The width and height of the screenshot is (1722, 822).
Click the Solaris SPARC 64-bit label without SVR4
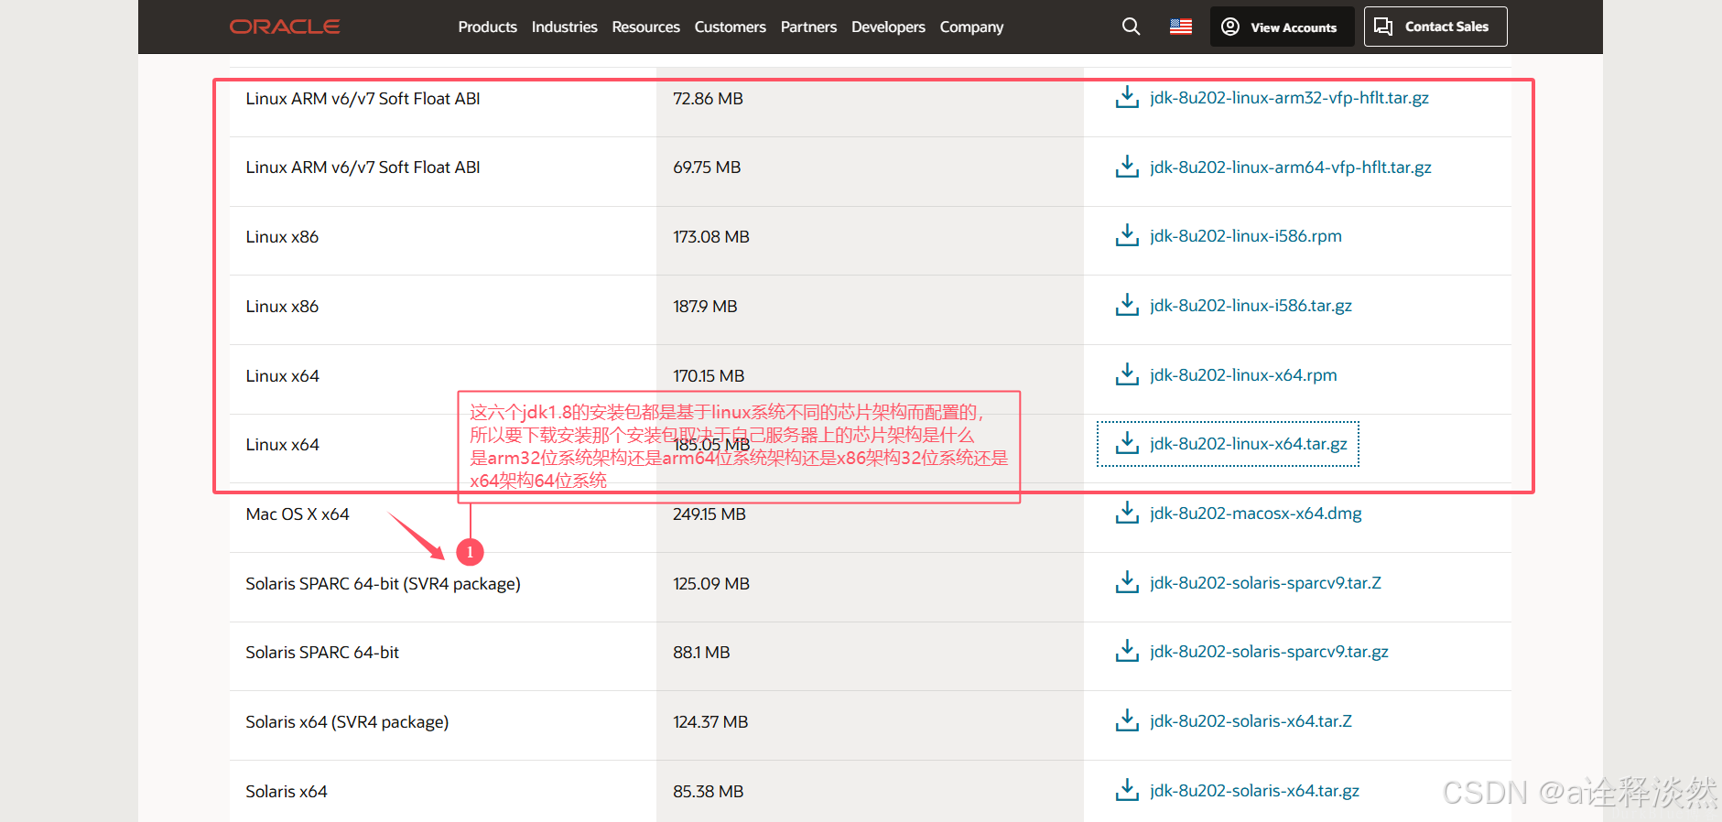[x=322, y=653]
